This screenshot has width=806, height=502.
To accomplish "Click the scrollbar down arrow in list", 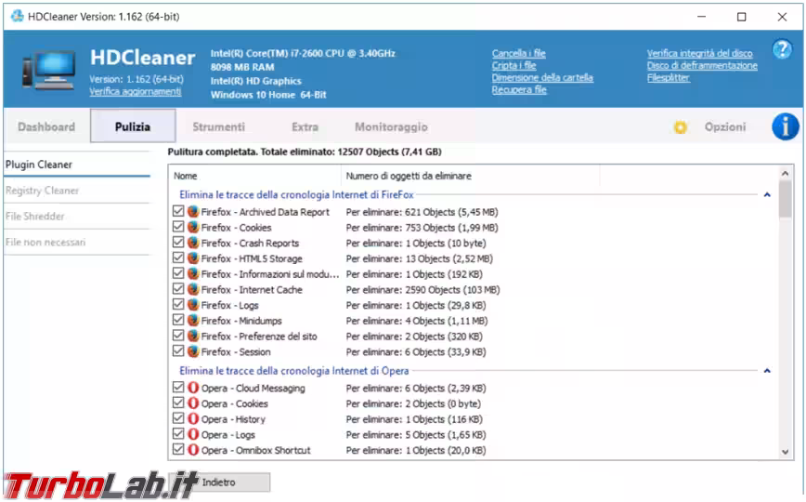I will tap(786, 452).
